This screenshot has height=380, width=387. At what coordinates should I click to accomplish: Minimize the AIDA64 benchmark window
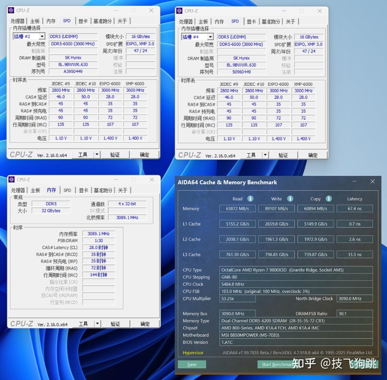point(354,181)
